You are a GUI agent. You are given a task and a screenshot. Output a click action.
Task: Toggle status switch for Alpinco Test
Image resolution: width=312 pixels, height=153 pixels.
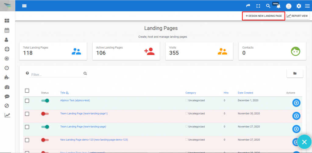click(45, 101)
